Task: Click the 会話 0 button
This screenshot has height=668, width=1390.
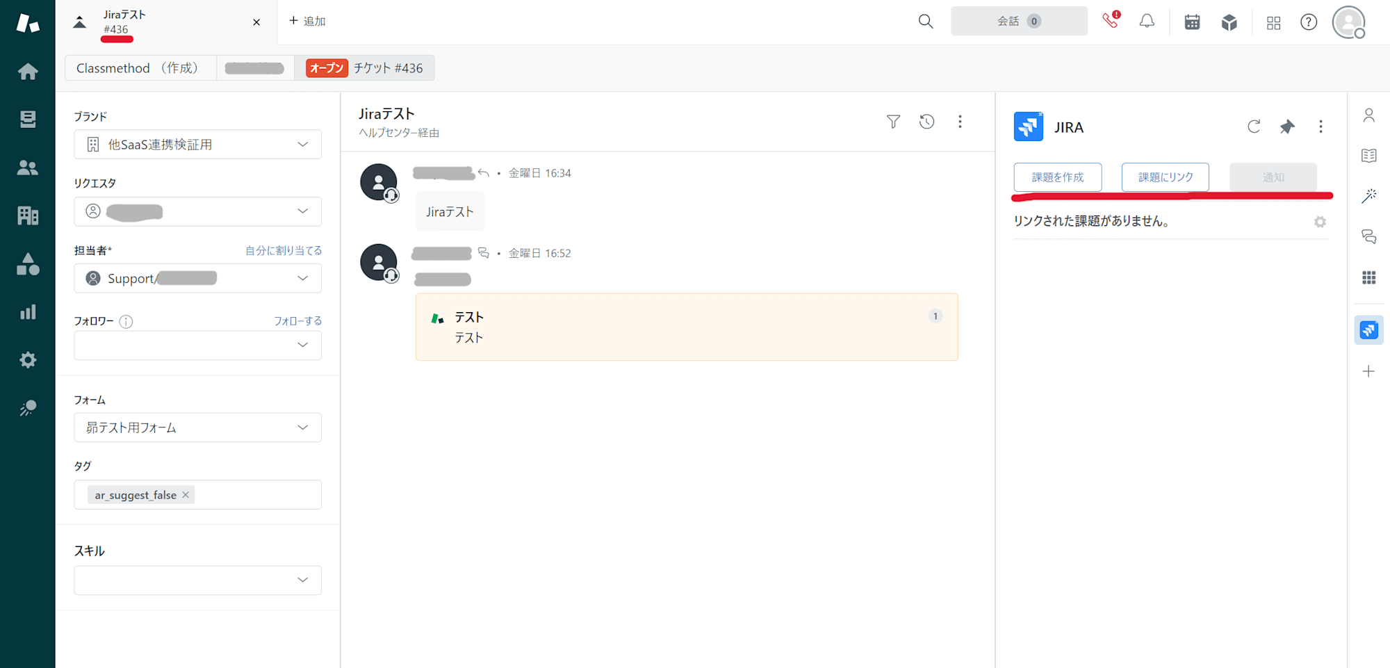Action: click(x=1019, y=22)
